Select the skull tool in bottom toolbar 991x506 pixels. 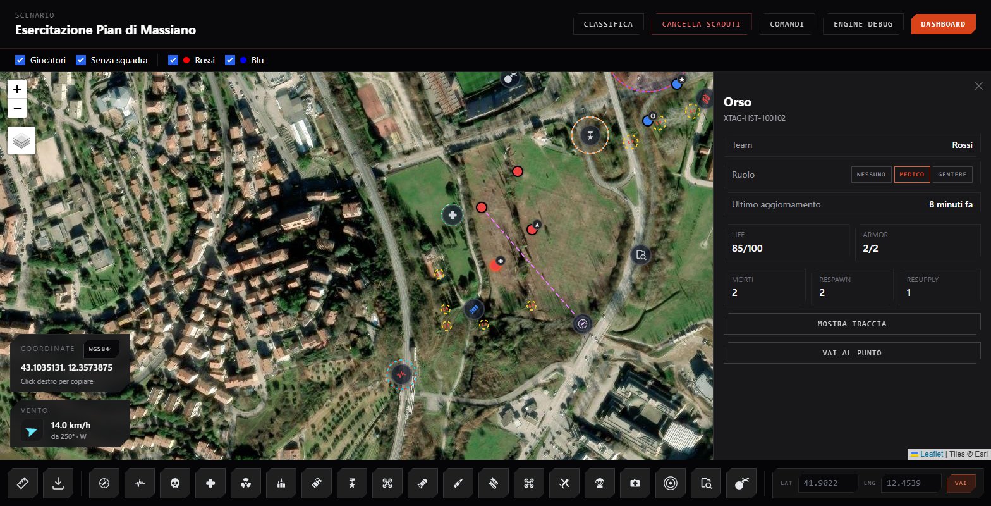[176, 483]
